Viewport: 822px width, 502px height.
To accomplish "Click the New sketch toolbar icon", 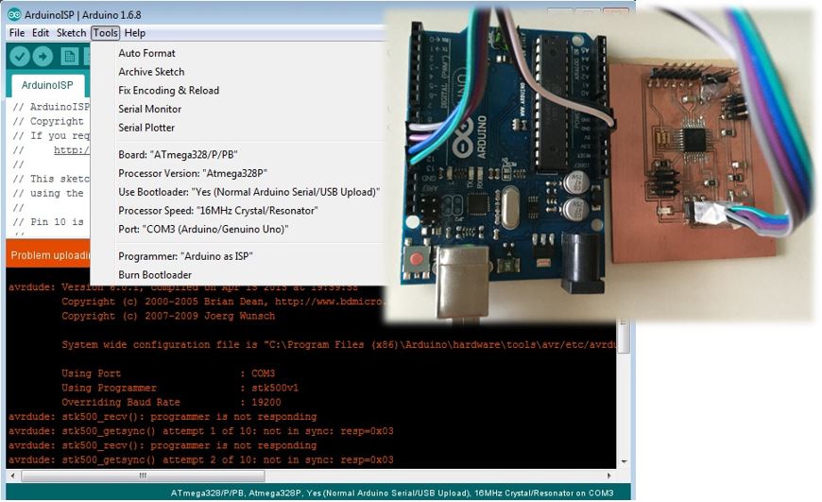I will (x=69, y=56).
